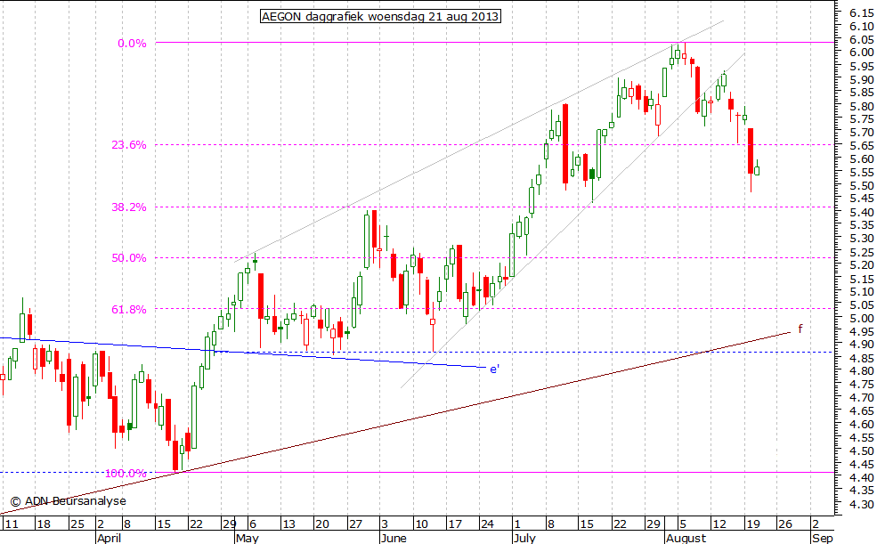Click the 4.40 price on the price axis

(x=861, y=477)
